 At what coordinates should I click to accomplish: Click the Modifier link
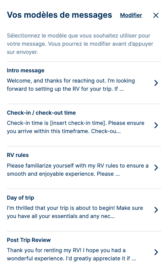click(131, 15)
